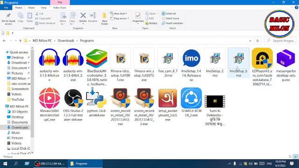Click the History ribbon button
This screenshot has width=299, height=168.
tap(151, 23)
